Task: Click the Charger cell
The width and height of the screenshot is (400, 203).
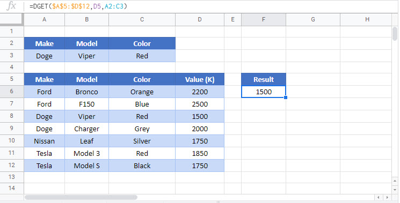Action: [x=87, y=129]
